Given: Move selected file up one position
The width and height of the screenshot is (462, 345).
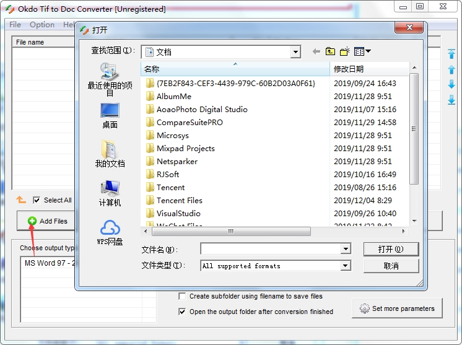Looking at the screenshot, I should pos(451,69).
